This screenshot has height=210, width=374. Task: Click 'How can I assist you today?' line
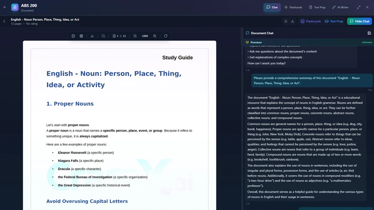266,63
